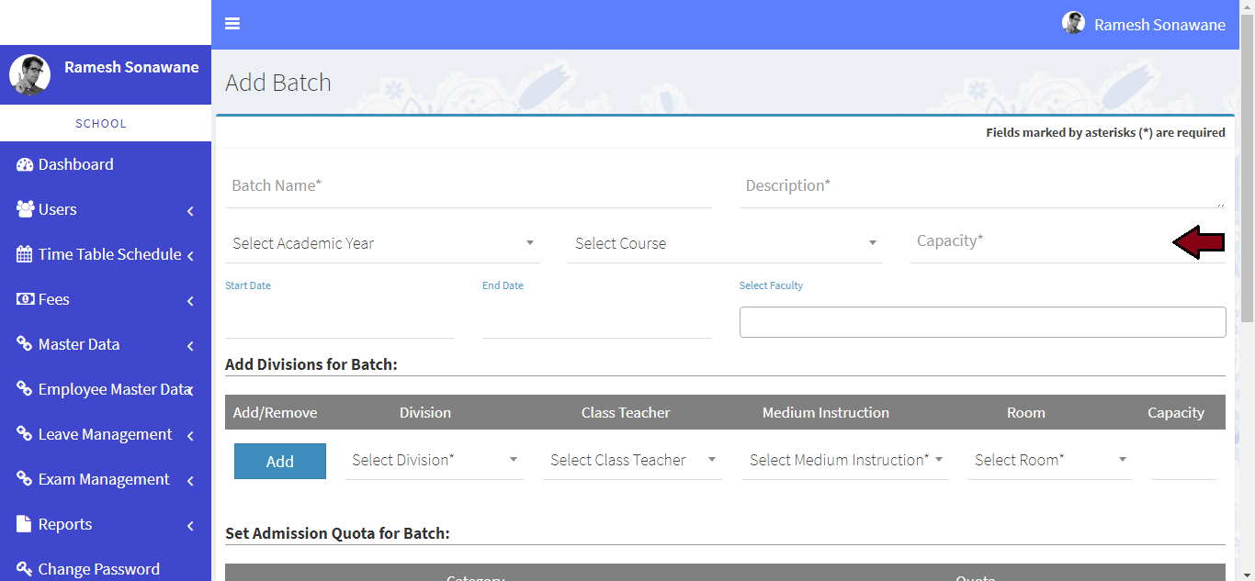Click the top-right user avatar
The image size is (1255, 581).
click(1073, 24)
